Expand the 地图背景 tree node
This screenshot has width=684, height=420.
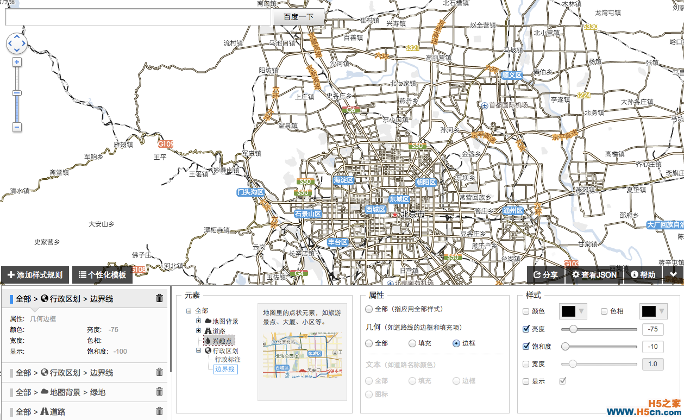pyautogui.click(x=198, y=321)
